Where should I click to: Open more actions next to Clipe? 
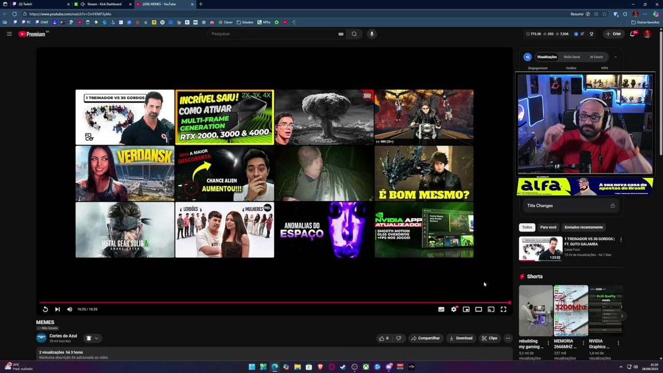coord(508,338)
